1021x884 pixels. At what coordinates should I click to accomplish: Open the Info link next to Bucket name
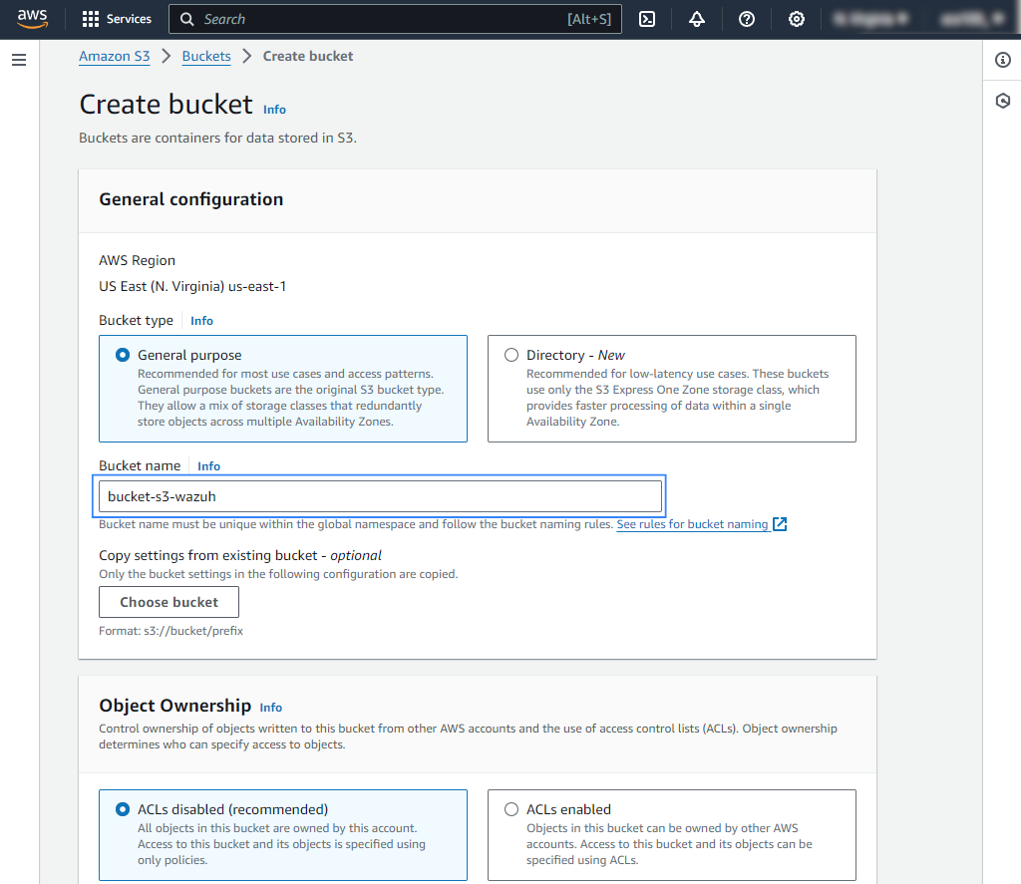pos(208,465)
